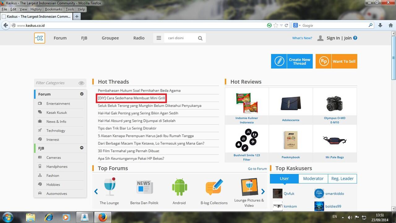Screen dimensions: 396x223
Task: Switch to Reg. Leader tab
Action: coord(342,179)
